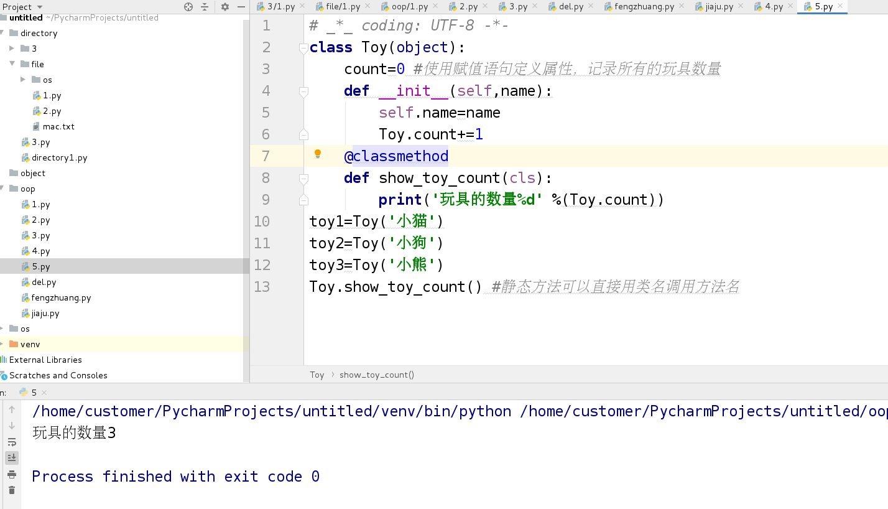This screenshot has height=509, width=888.
Task: Switch to the 3/1.py tab
Action: tap(280, 6)
